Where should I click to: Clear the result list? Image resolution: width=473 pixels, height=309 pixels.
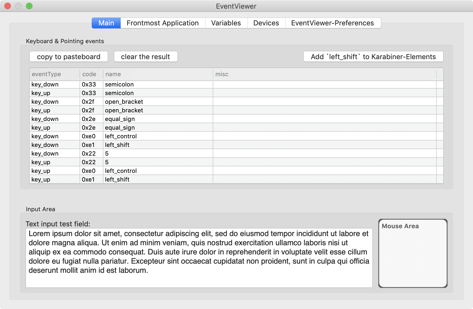click(x=146, y=56)
